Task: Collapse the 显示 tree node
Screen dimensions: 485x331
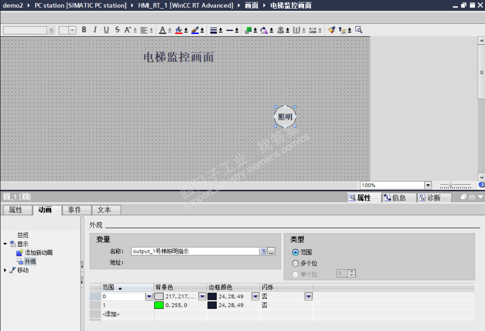Action: (5, 244)
